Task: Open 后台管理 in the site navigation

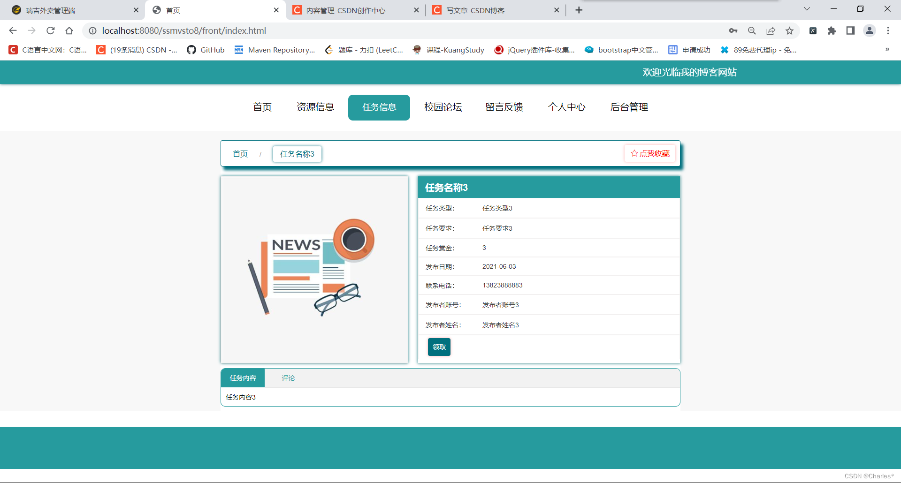Action: coord(629,107)
